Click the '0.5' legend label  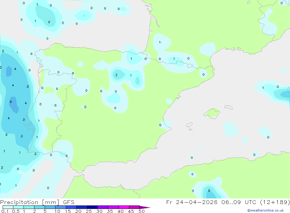[16, 211]
